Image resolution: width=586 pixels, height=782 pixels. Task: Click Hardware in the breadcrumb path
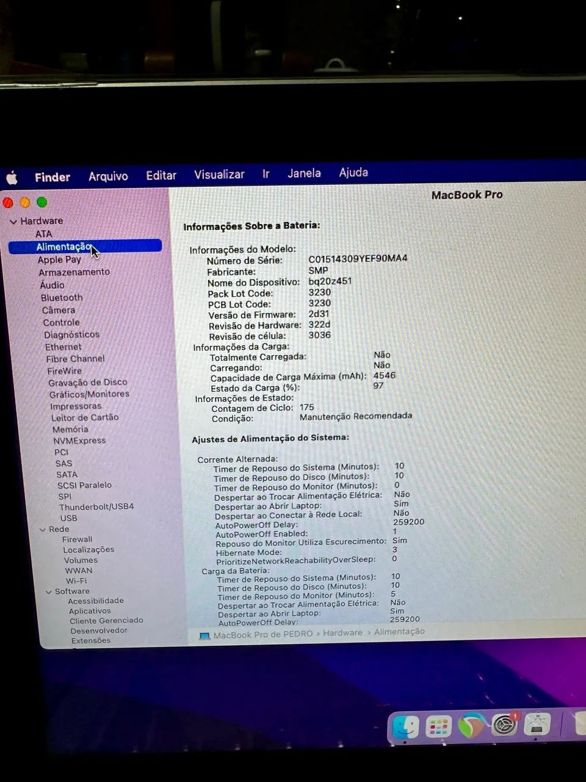pyautogui.click(x=342, y=632)
